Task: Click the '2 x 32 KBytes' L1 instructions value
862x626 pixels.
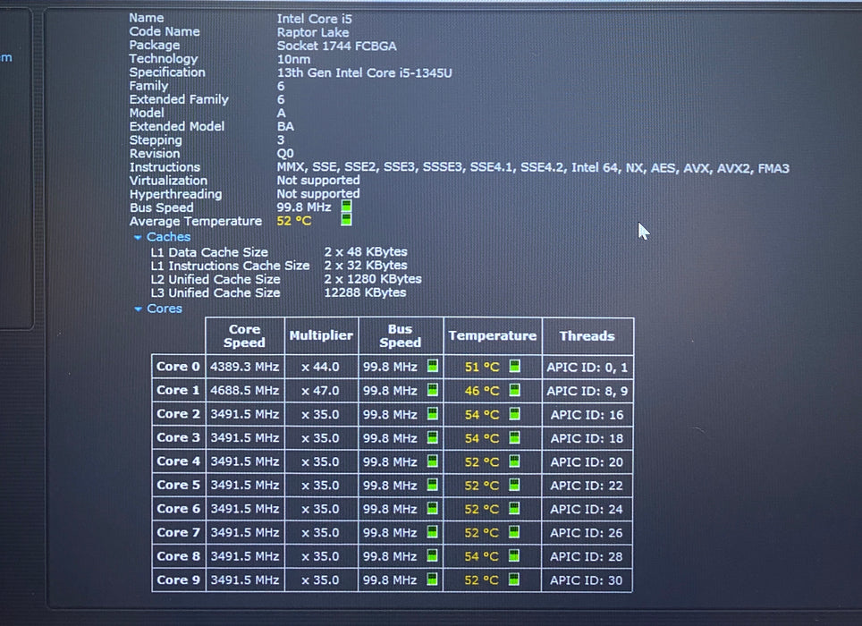Action: [x=366, y=266]
